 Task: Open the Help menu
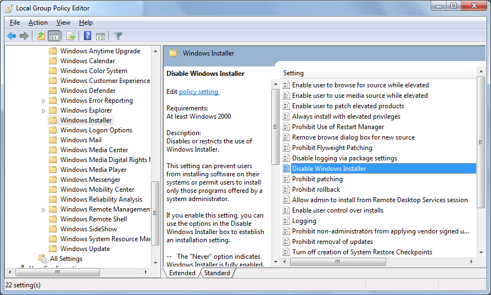[86, 23]
